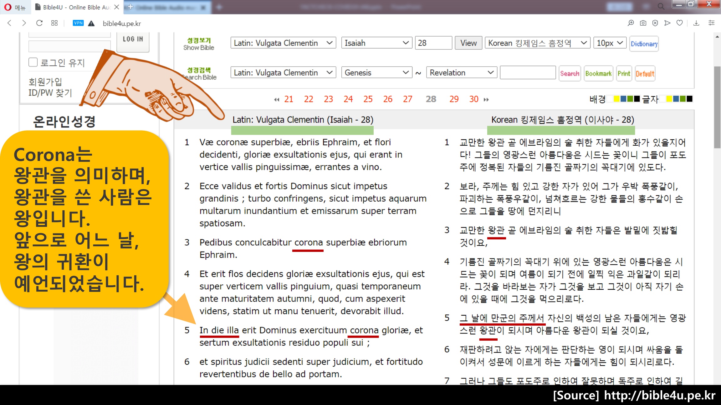Click the heart bookmark icon in address bar
The height and width of the screenshot is (405, 721).
[679, 23]
